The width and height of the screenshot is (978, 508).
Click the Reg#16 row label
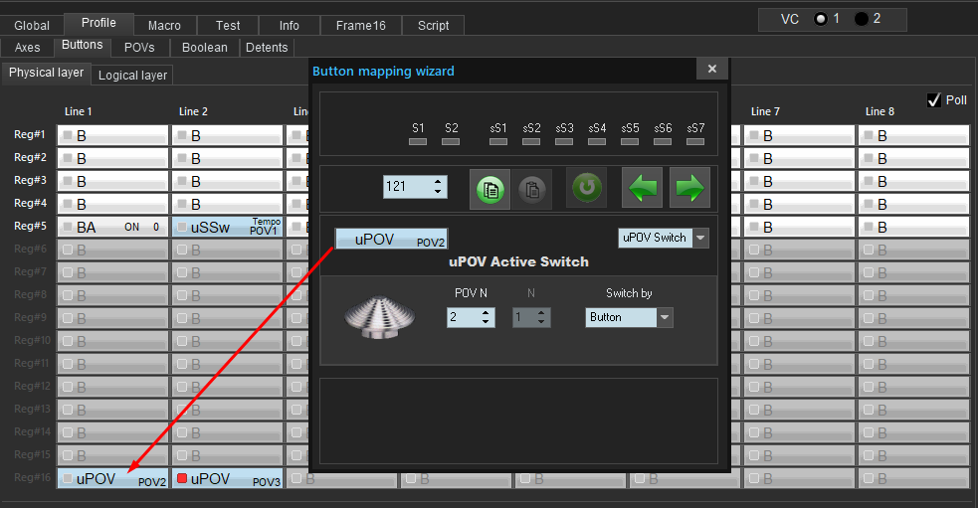[33, 477]
